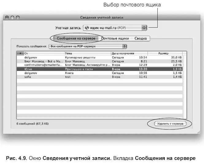The image size is (204, 163).
Task: Switch to Сводка tab
Action: [x=140, y=38]
